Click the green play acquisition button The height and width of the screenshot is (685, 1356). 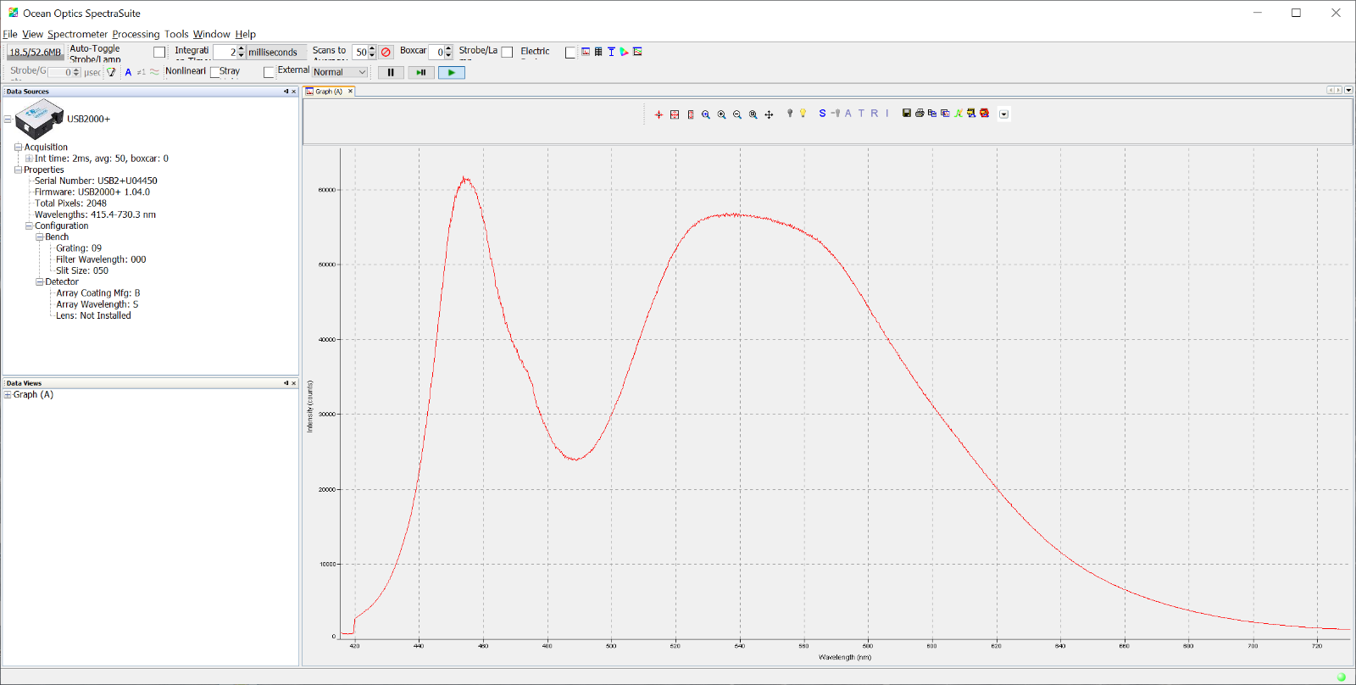pyautogui.click(x=452, y=73)
